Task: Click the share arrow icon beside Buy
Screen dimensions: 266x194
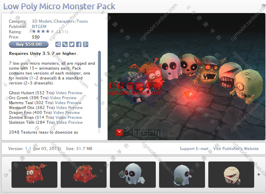Action: coord(58,44)
